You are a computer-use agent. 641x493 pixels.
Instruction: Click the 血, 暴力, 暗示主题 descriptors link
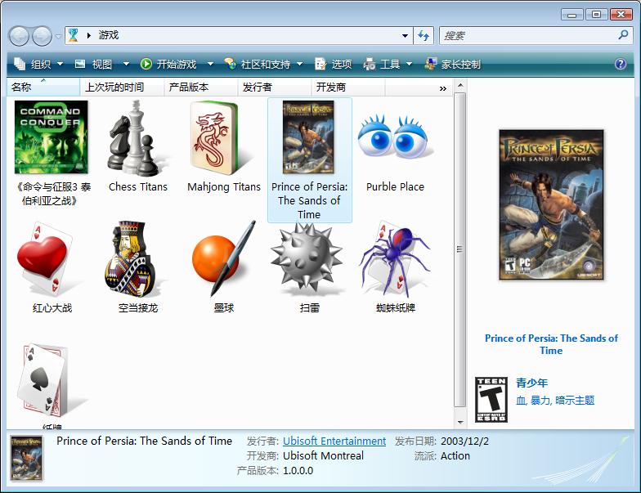pyautogui.click(x=555, y=401)
